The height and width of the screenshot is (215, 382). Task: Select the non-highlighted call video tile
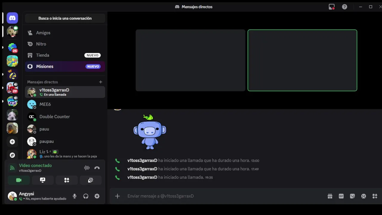[x=190, y=60]
